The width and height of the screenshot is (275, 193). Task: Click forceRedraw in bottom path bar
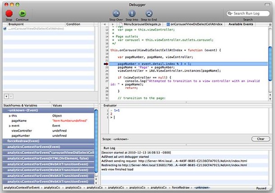pyautogui.click(x=181, y=188)
